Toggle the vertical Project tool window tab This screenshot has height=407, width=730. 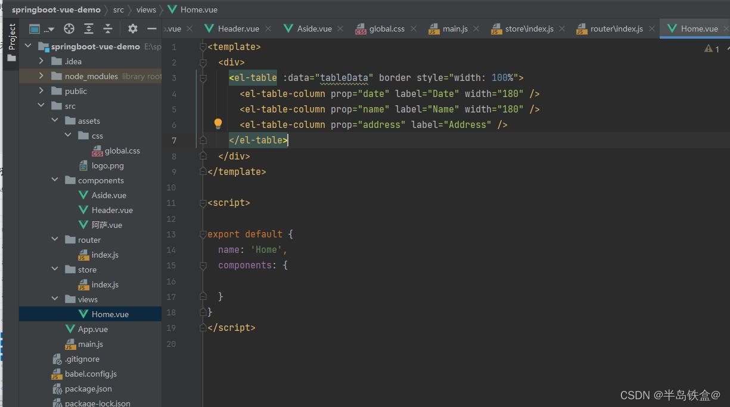click(11, 37)
